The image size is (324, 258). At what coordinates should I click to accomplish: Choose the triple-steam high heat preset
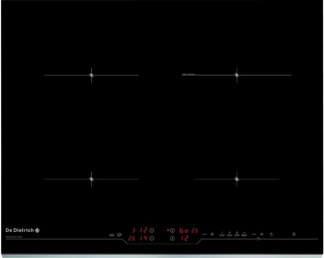(x=237, y=234)
